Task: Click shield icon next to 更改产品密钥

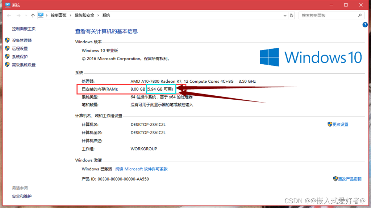Action: pos(335,179)
